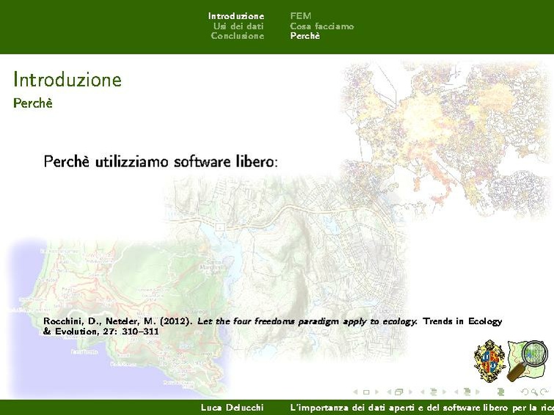554x415 pixels.
Task: Open the Cosa facciamo subsection
Action: [322, 26]
